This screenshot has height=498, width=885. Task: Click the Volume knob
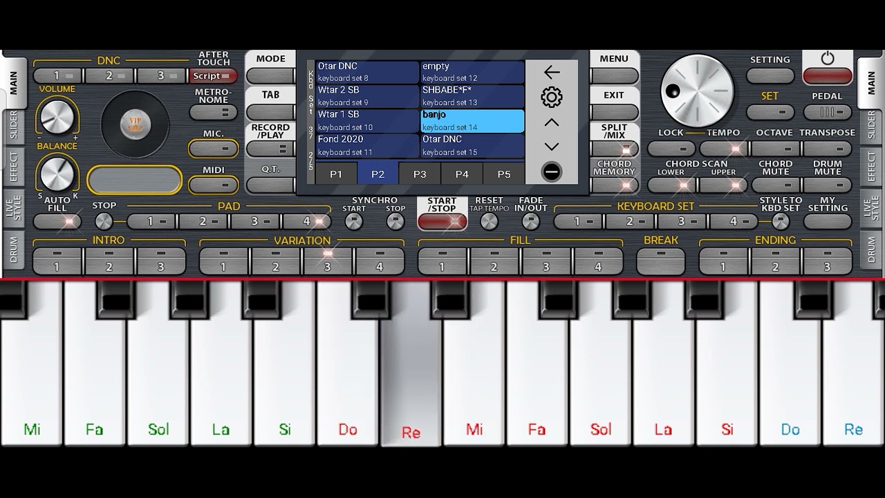pyautogui.click(x=57, y=116)
